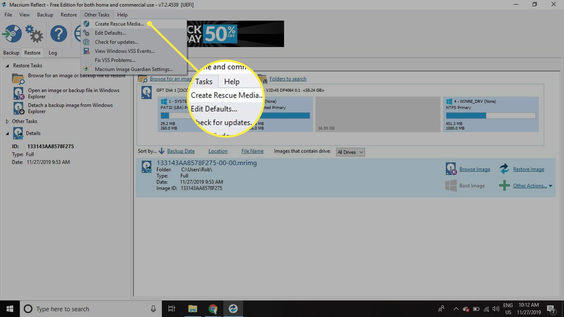564x317 pixels.
Task: Collapse the Details section
Action: [7, 133]
